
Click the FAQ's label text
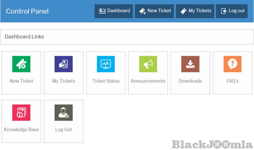pyautogui.click(x=233, y=81)
